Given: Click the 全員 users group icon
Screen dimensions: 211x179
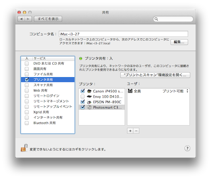Looking at the screenshot, I should point(130,91).
